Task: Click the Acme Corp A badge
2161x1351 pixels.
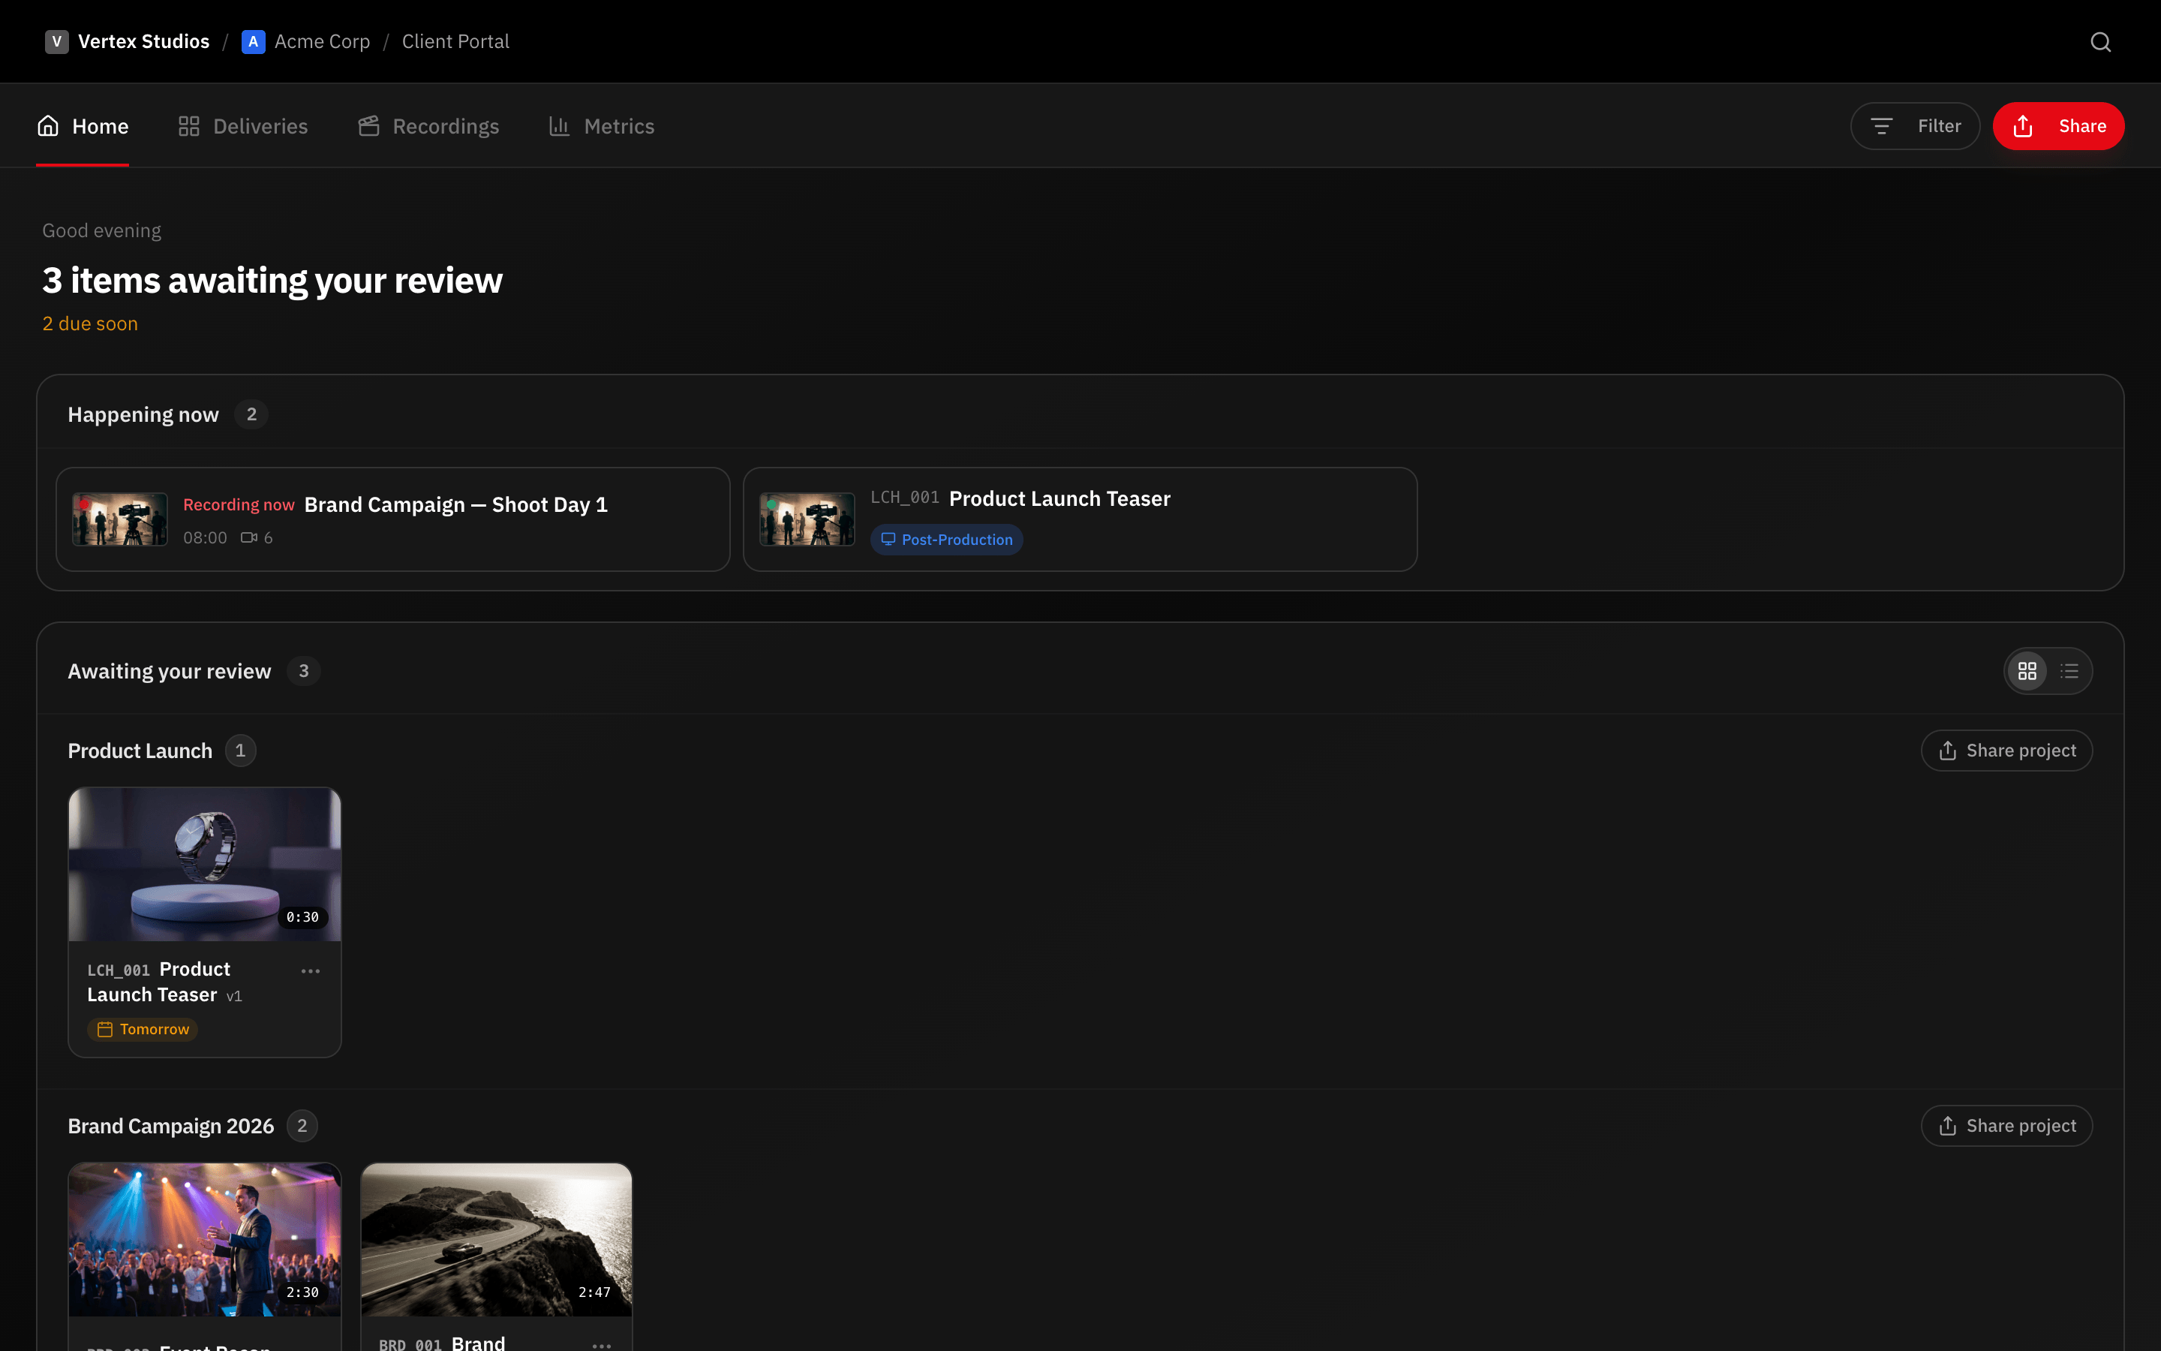Action: pos(254,42)
